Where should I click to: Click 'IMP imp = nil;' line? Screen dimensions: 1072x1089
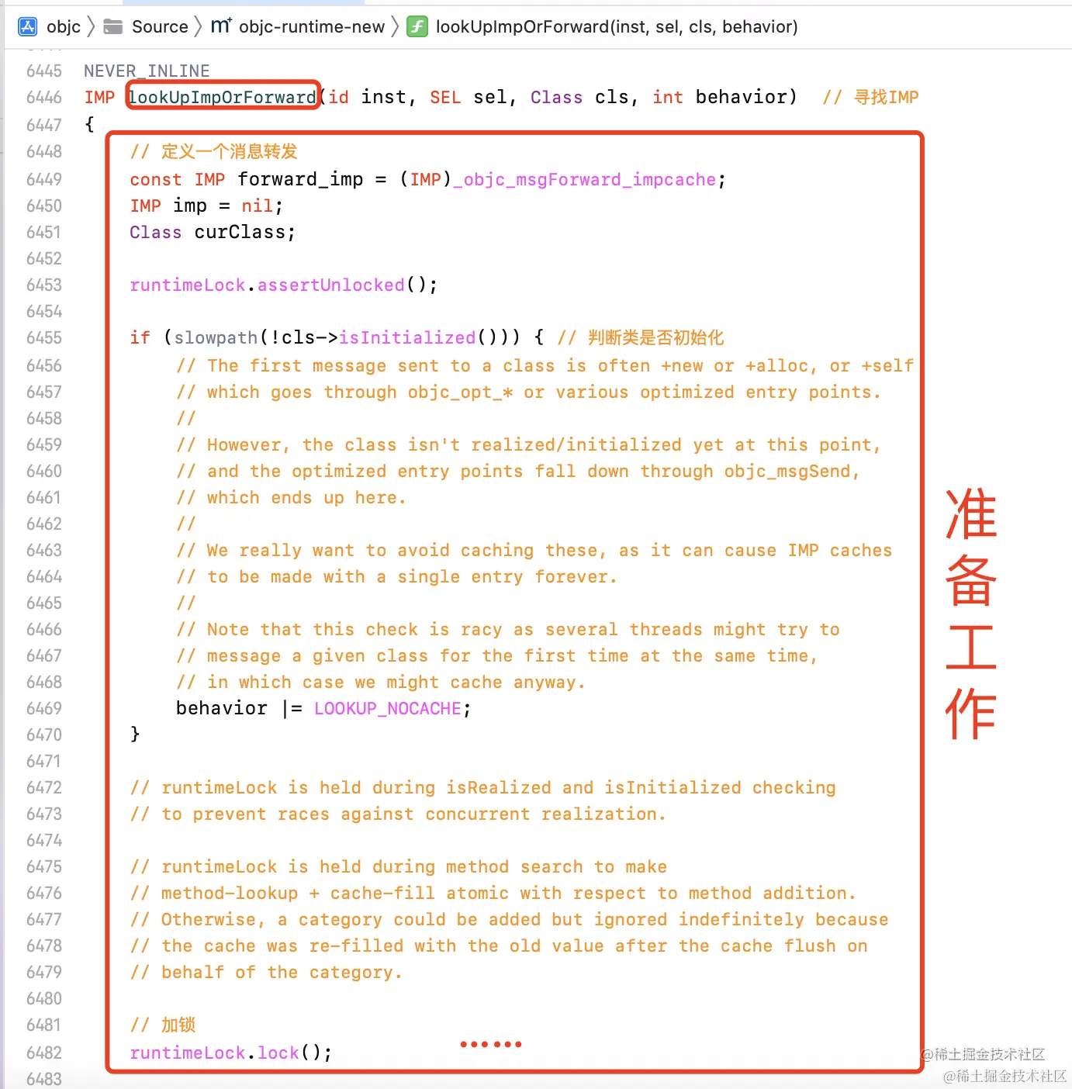point(206,206)
